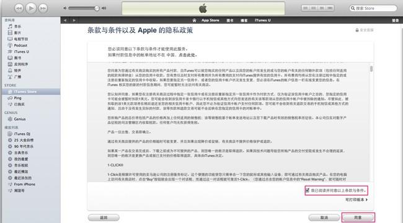Image resolution: width=403 pixels, height=223 pixels.
Task: Go back with the store back arrow
Action: (x=65, y=20)
